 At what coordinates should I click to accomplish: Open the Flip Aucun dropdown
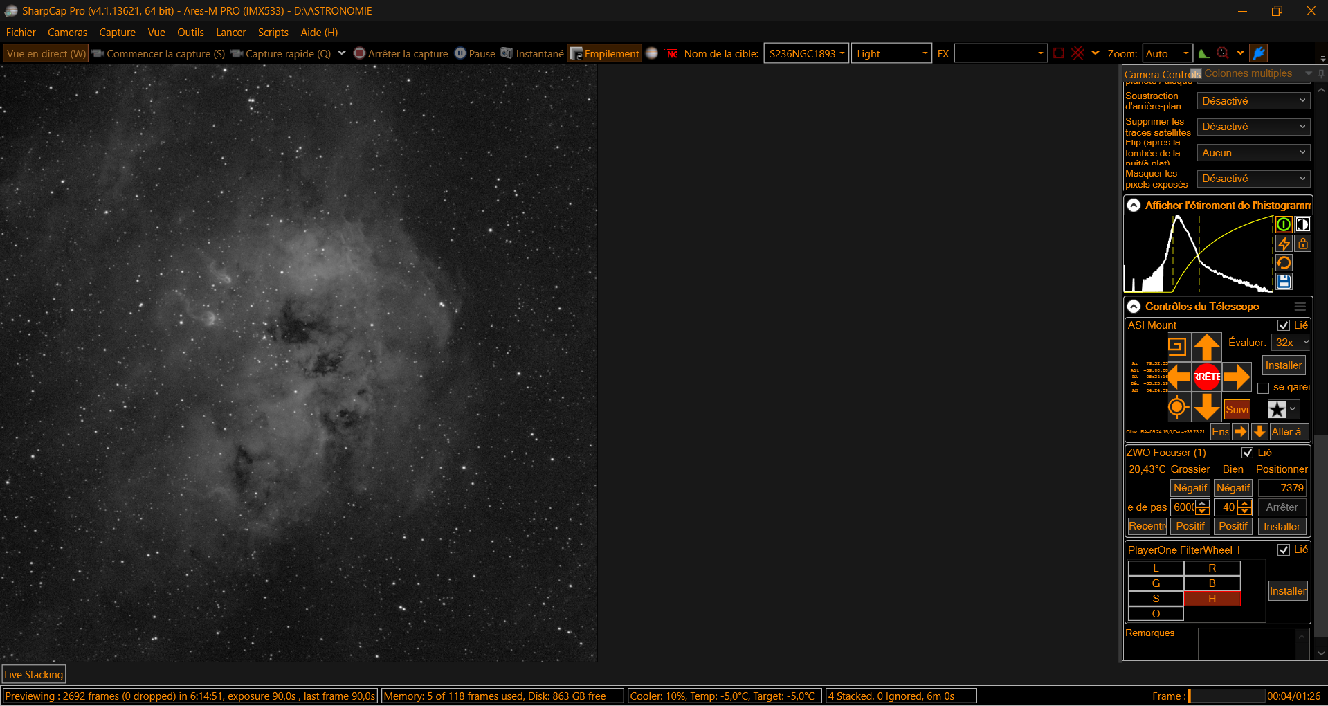click(1254, 153)
